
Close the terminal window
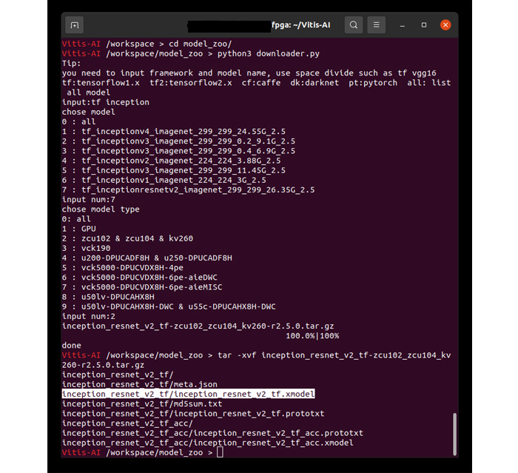pos(445,25)
